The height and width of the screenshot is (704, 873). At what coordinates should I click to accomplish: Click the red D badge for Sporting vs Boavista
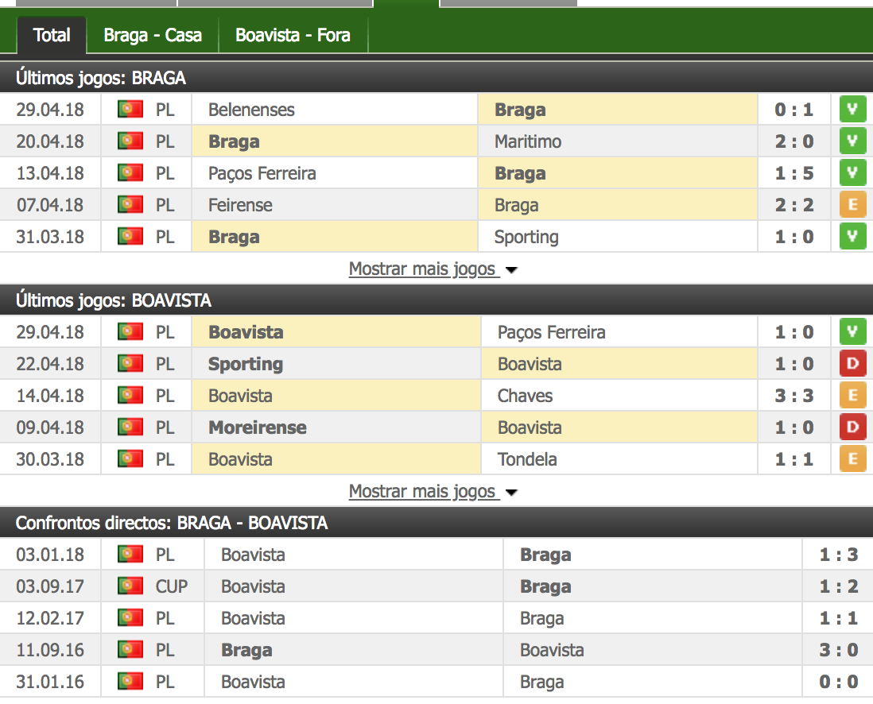click(x=852, y=364)
